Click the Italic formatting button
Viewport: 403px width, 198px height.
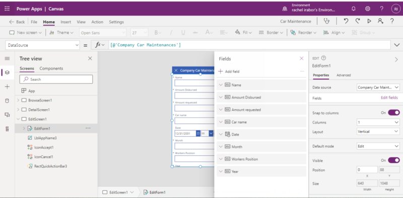(171, 33)
